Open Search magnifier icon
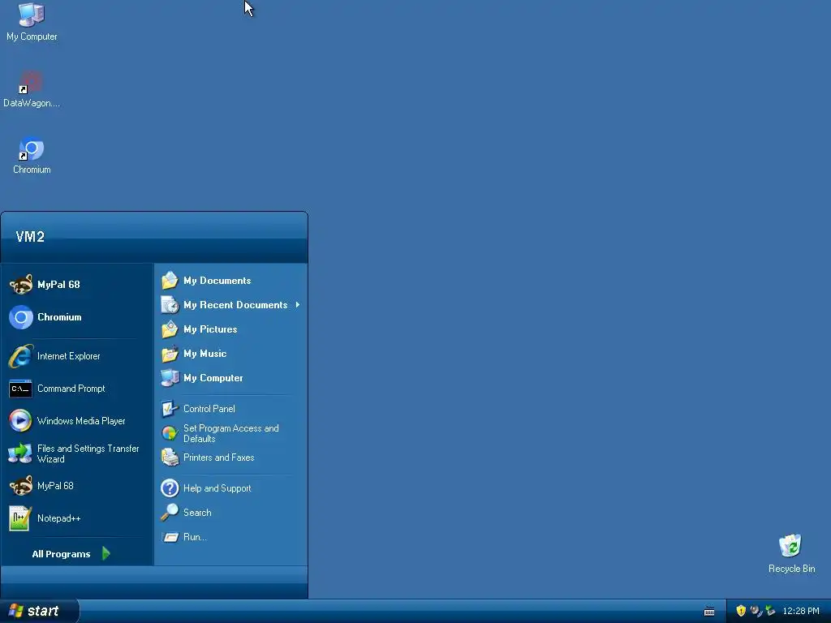 click(170, 513)
